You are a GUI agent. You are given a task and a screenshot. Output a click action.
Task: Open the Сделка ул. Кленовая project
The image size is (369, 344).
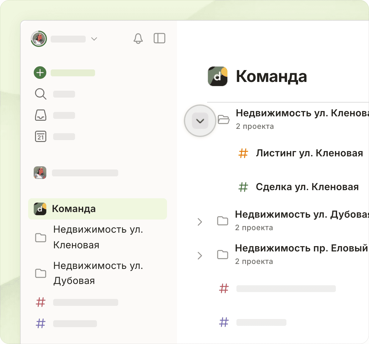pos(307,187)
